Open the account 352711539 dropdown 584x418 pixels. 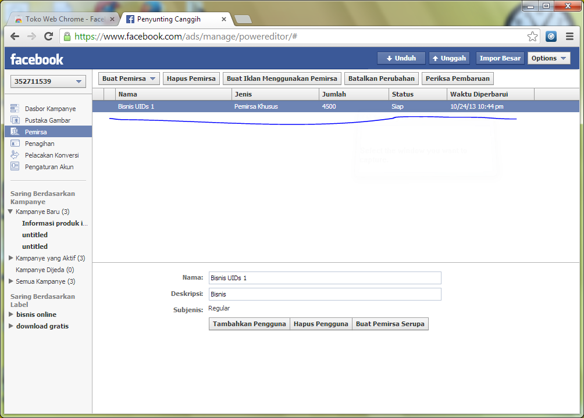point(48,81)
